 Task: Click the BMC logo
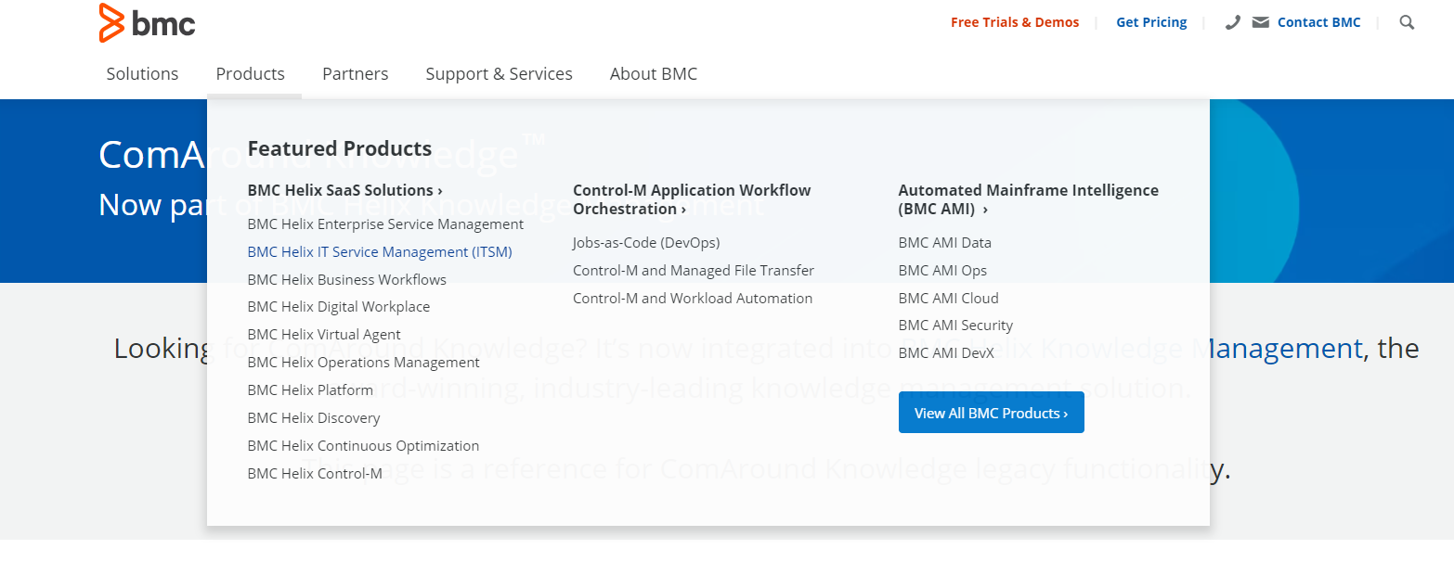pyautogui.click(x=147, y=23)
